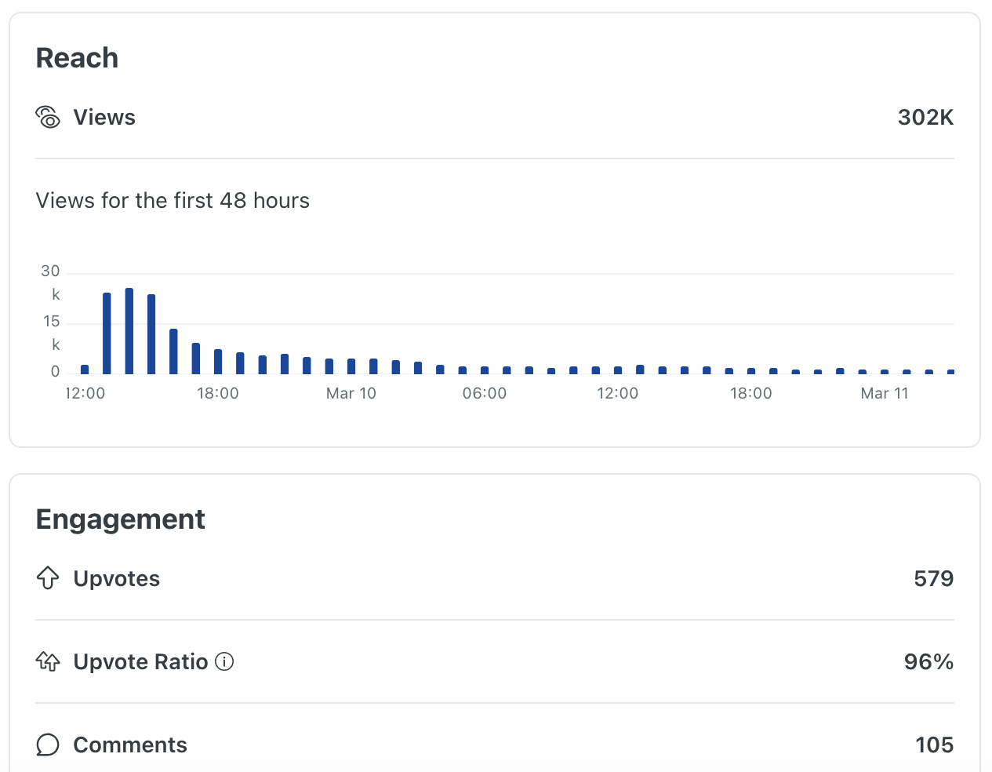
Task: Click the 302K total views value
Action: [925, 117]
